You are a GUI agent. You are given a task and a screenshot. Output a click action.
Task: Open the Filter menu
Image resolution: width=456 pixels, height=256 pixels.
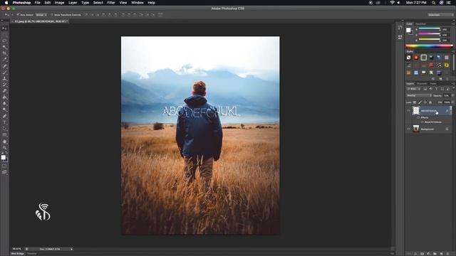tap(111, 3)
